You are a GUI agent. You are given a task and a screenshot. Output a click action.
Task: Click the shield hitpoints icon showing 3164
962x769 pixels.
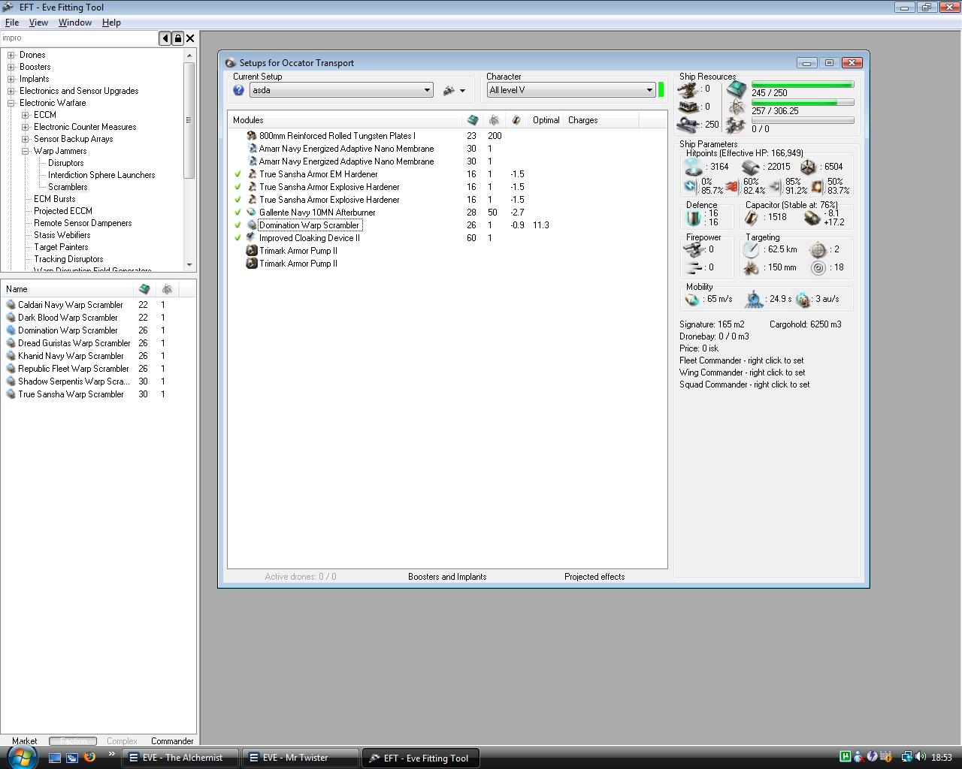pyautogui.click(x=694, y=167)
